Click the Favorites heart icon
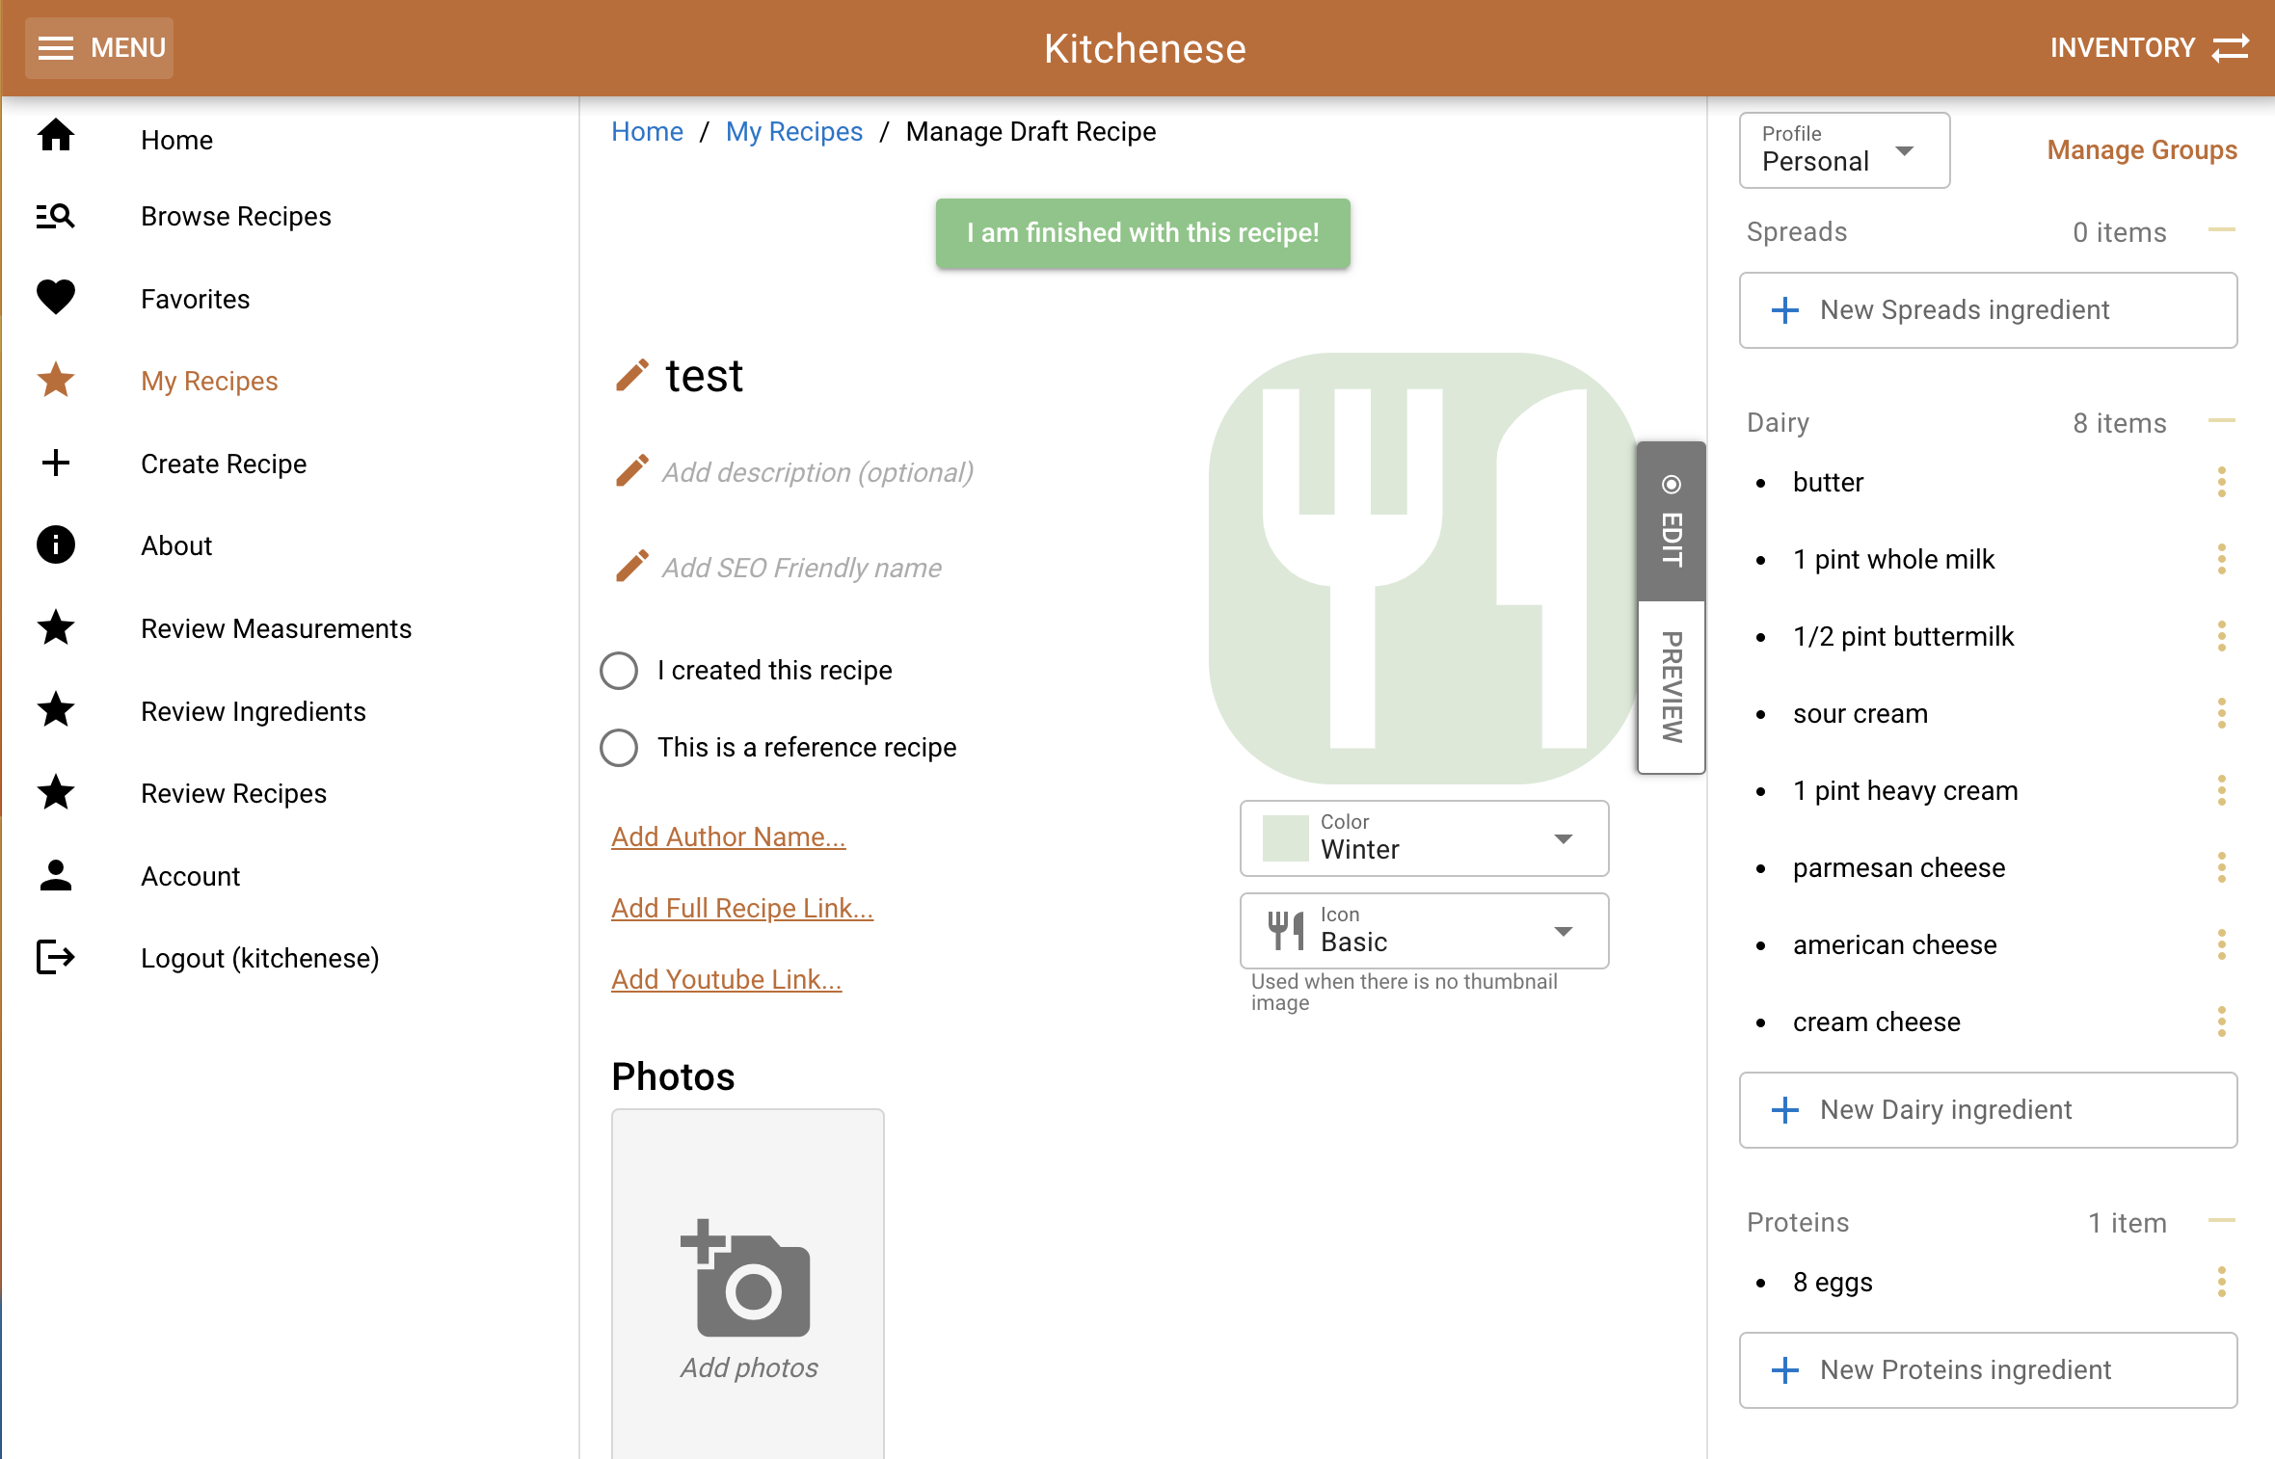 56,298
